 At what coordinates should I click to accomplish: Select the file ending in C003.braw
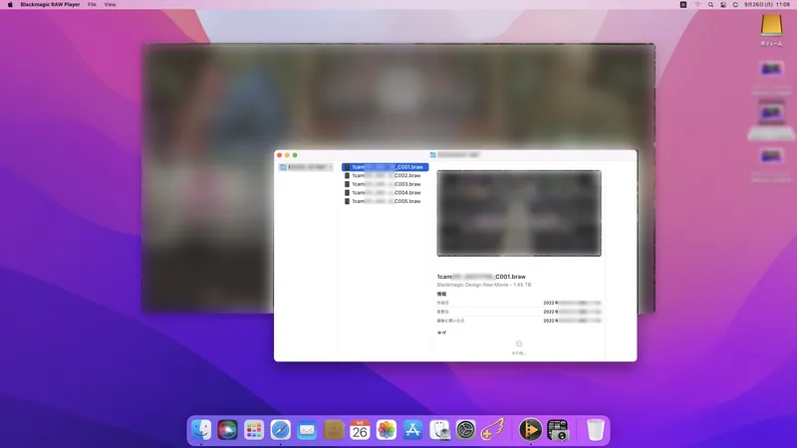(385, 184)
